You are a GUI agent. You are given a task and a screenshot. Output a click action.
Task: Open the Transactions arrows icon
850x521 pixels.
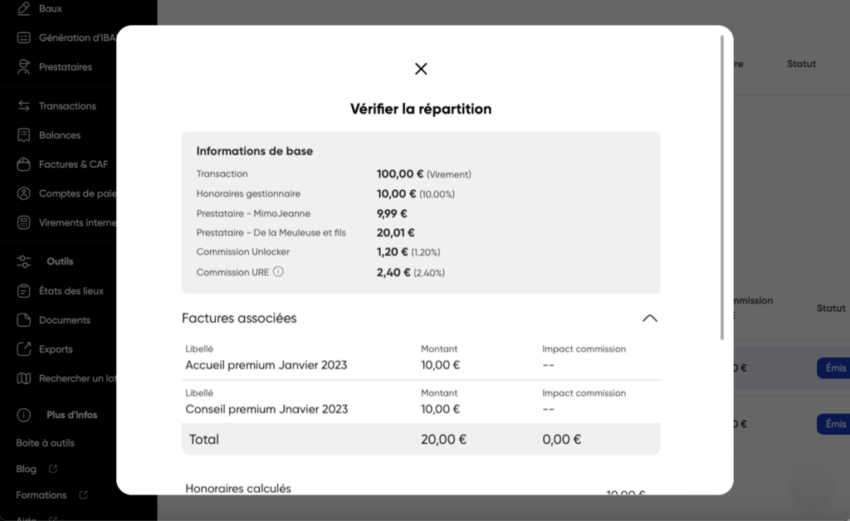[x=23, y=105]
